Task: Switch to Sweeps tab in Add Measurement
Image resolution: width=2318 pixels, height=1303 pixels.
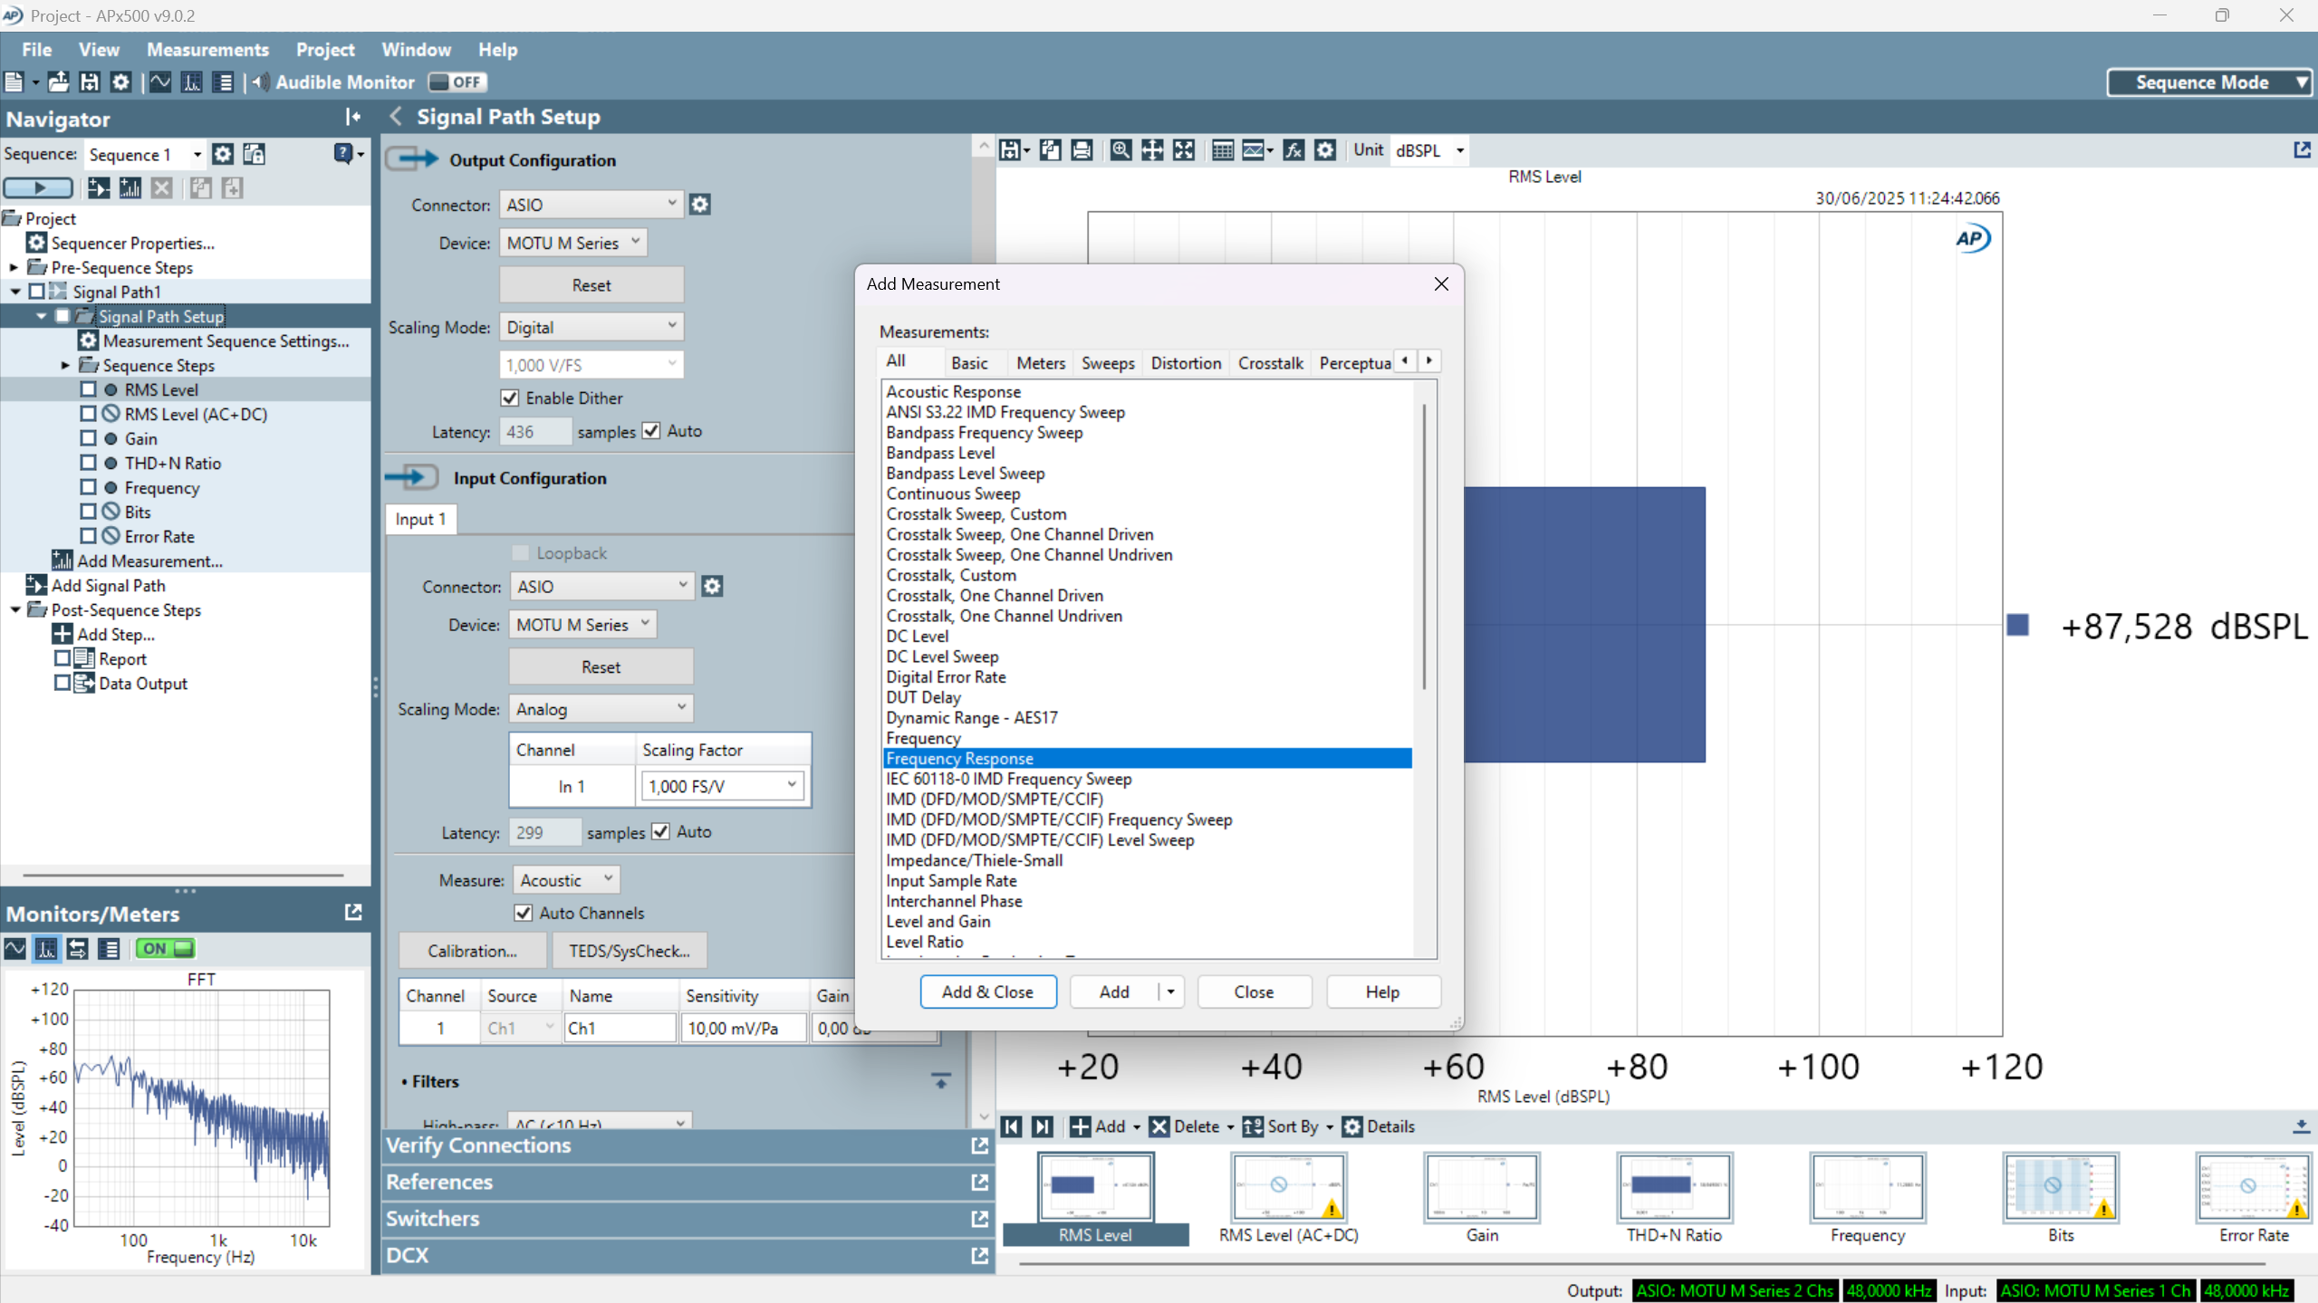Action: point(1108,363)
